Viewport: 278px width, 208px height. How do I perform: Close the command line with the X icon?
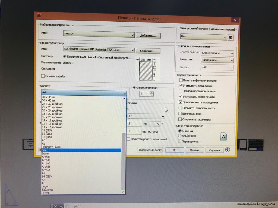click(x=55, y=206)
